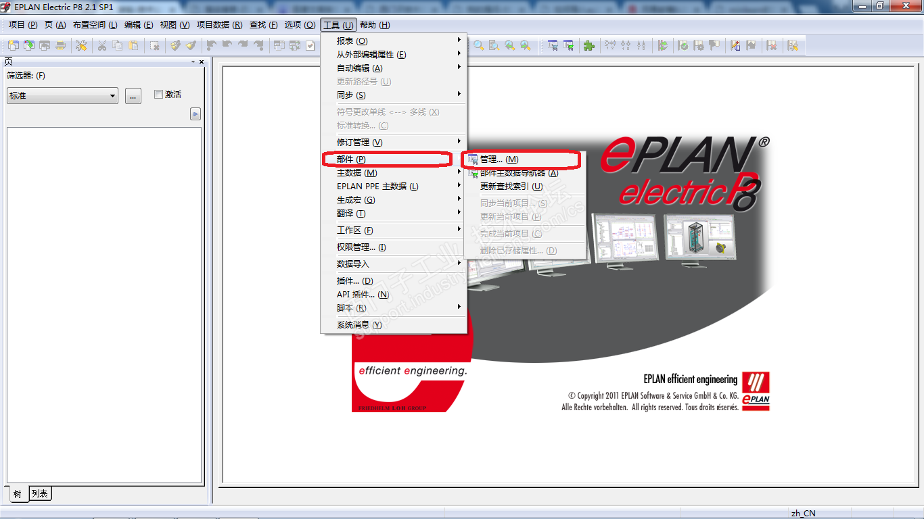Click the zh_CN language indicator in status bar
Screen dimensions: 924x519
click(804, 514)
